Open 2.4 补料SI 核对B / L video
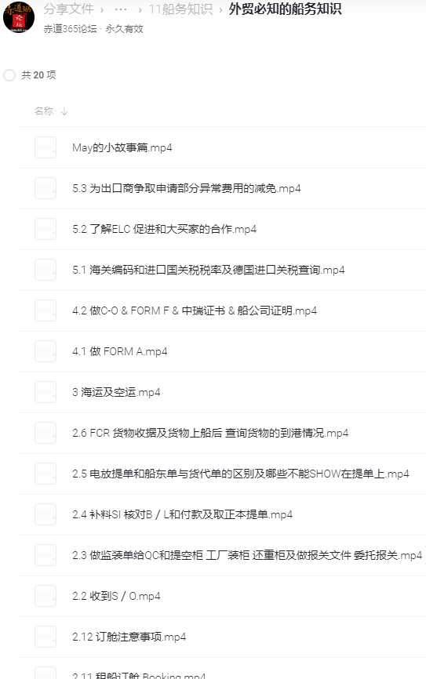426x679 pixels. [x=183, y=514]
